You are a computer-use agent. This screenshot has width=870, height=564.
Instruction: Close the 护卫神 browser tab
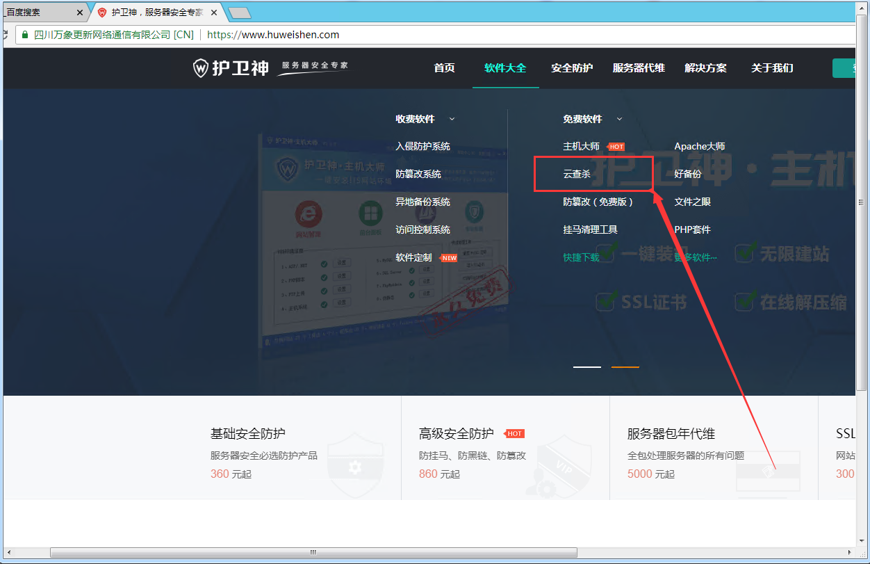213,13
